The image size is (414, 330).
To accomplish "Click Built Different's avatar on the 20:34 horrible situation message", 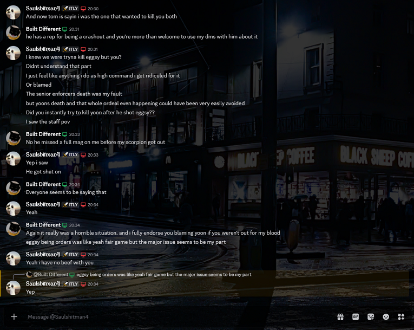I will (x=14, y=229).
